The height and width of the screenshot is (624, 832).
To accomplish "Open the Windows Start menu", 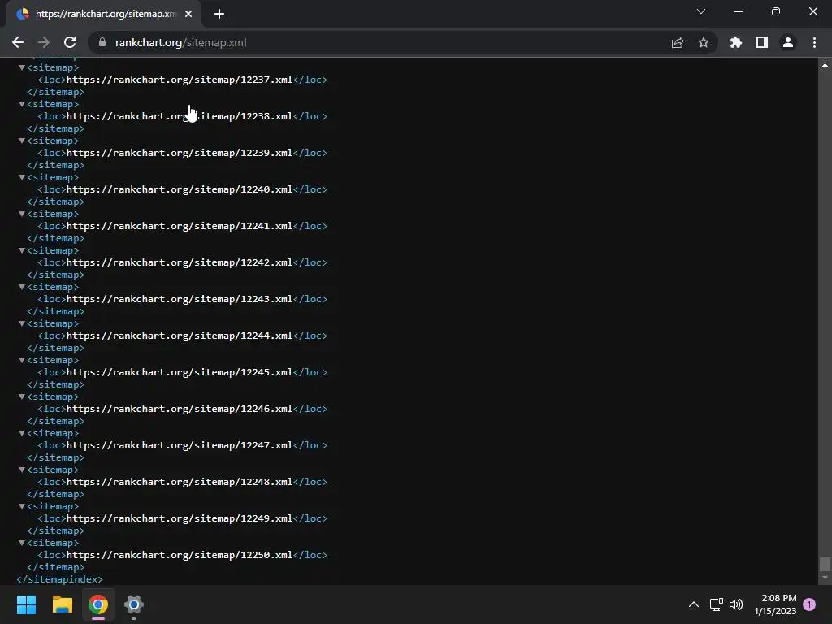I will (26, 604).
